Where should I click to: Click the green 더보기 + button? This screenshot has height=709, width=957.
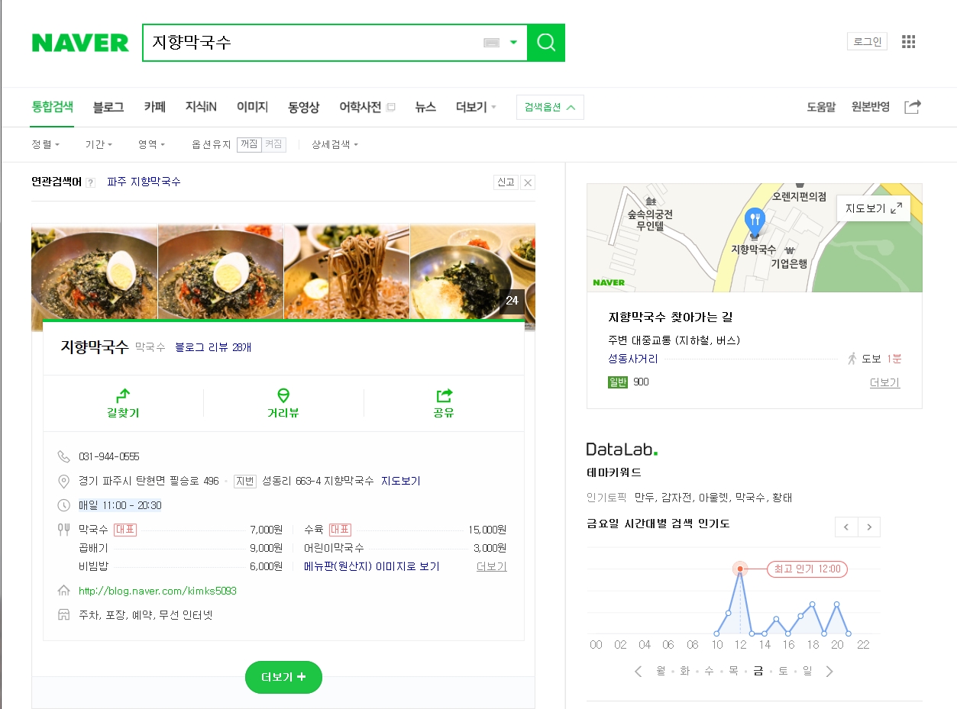click(283, 677)
